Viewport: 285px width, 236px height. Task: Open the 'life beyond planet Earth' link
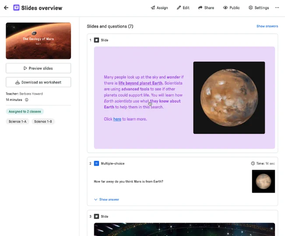141,83
